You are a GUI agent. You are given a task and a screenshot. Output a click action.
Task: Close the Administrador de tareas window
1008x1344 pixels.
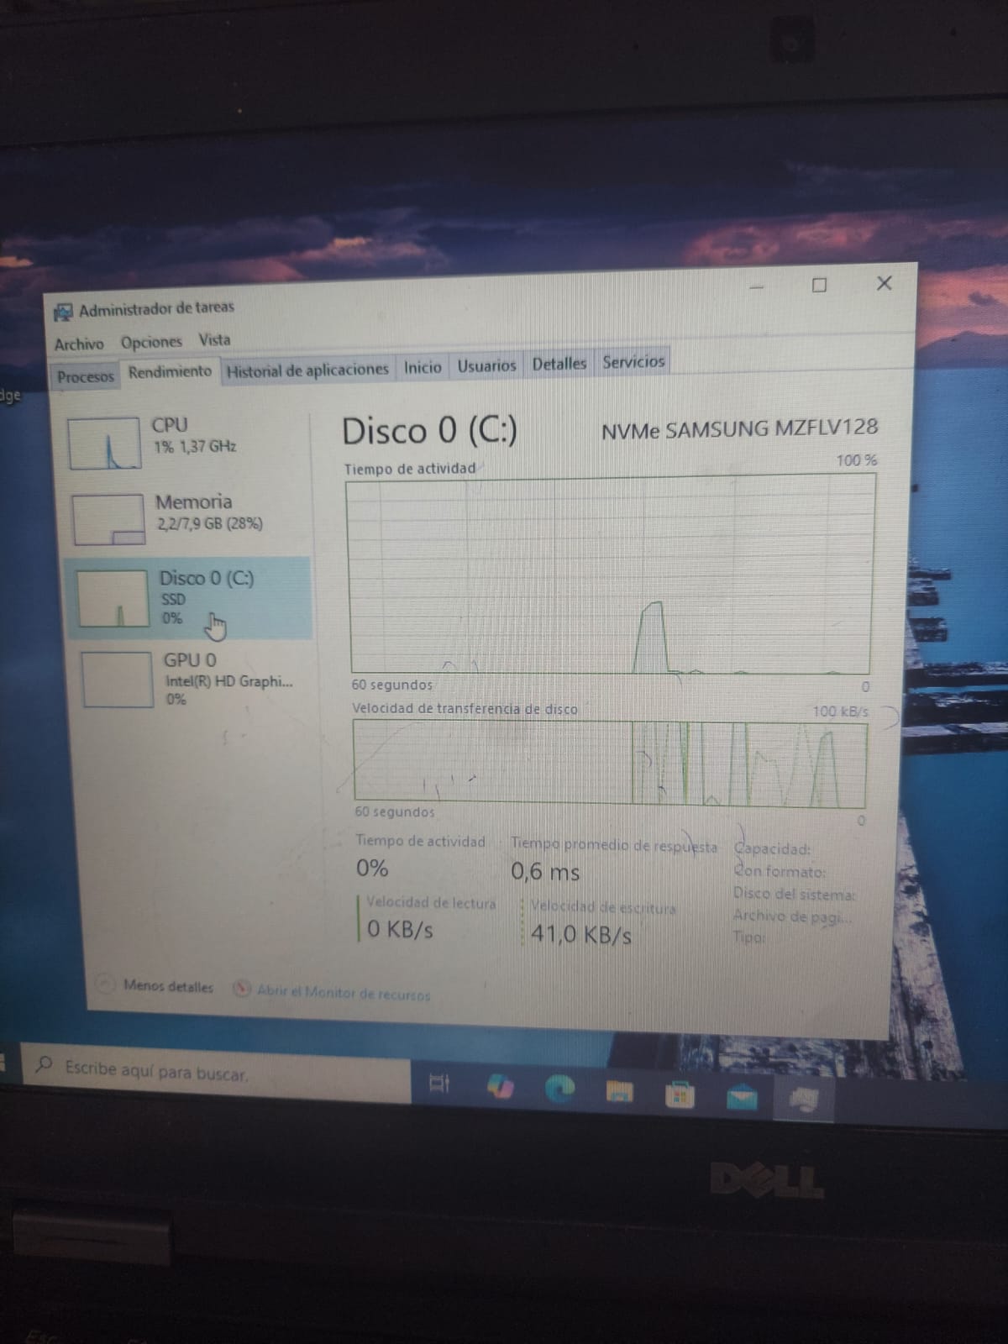pos(884,283)
